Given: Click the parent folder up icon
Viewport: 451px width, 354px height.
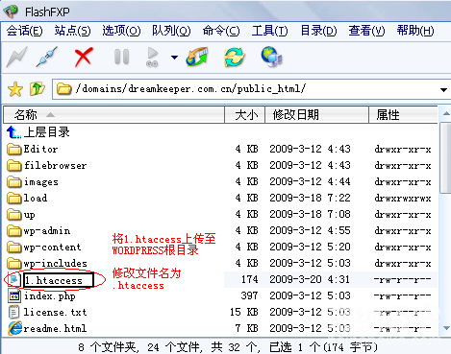Looking at the screenshot, I should pyautogui.click(x=38, y=89).
